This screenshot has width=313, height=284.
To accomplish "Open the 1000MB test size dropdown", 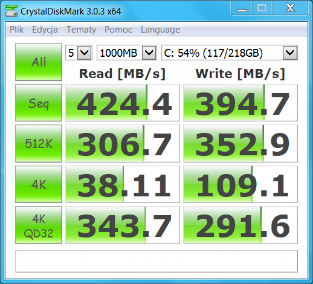I will [127, 53].
